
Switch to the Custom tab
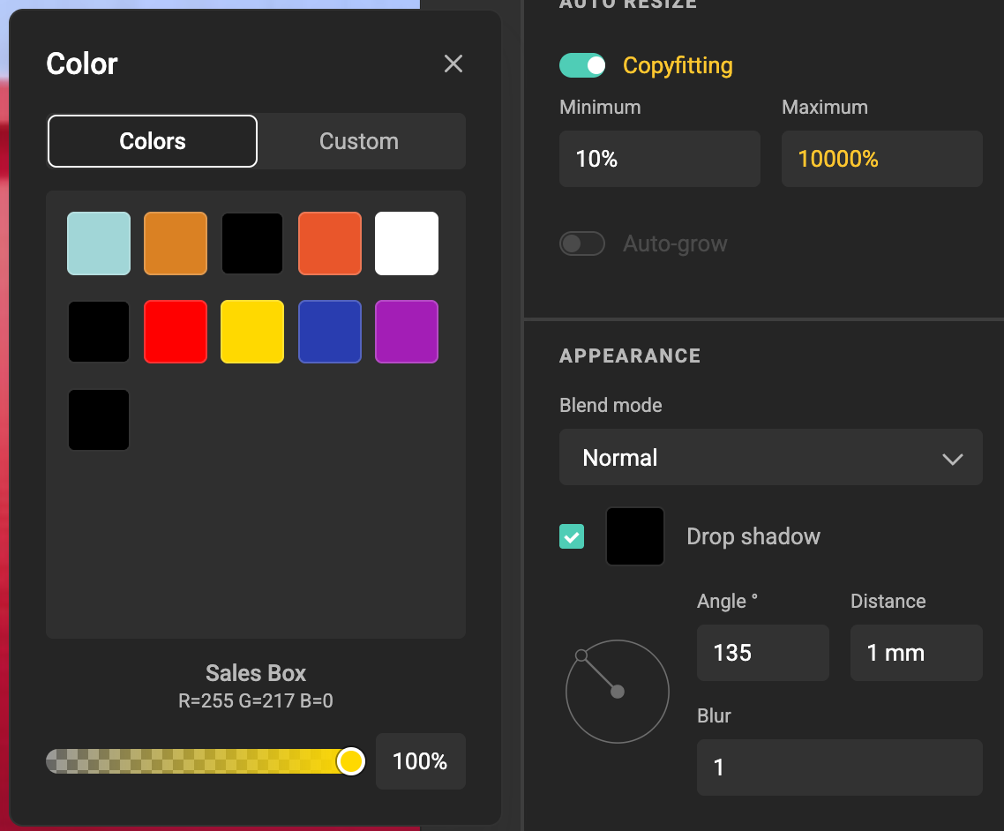pos(359,141)
